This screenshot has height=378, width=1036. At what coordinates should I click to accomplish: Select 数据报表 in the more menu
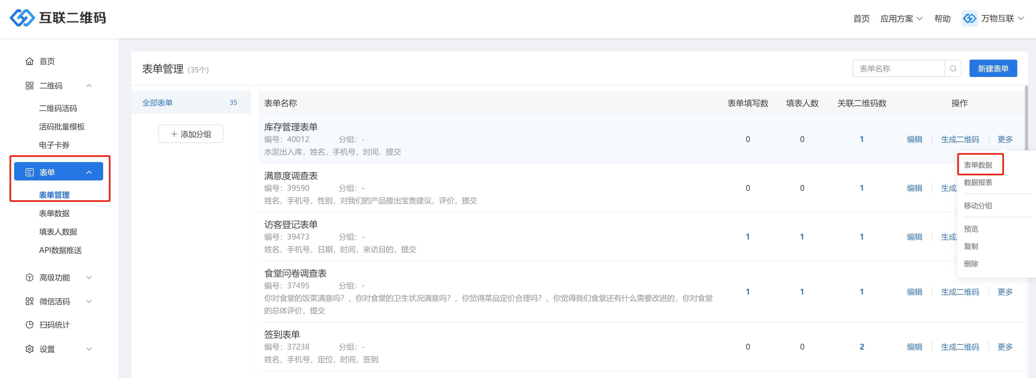pyautogui.click(x=978, y=182)
